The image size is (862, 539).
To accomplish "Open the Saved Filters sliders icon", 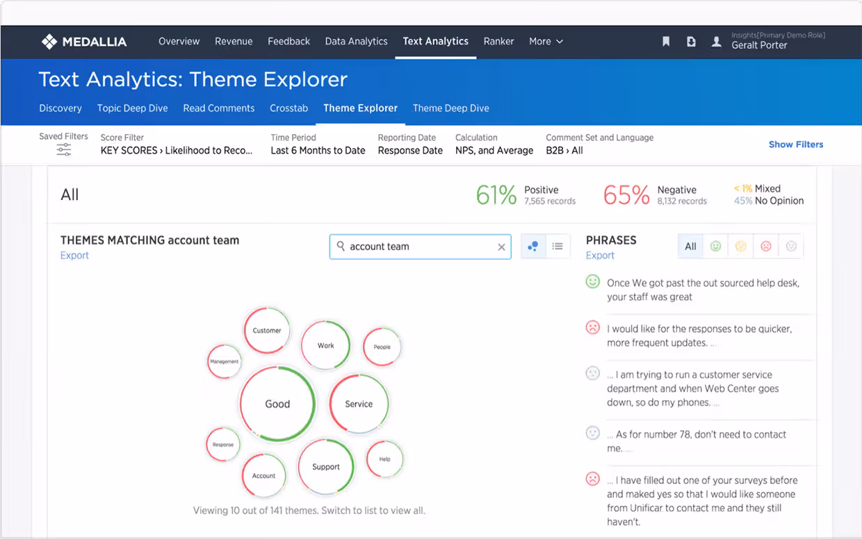I will pyautogui.click(x=63, y=150).
